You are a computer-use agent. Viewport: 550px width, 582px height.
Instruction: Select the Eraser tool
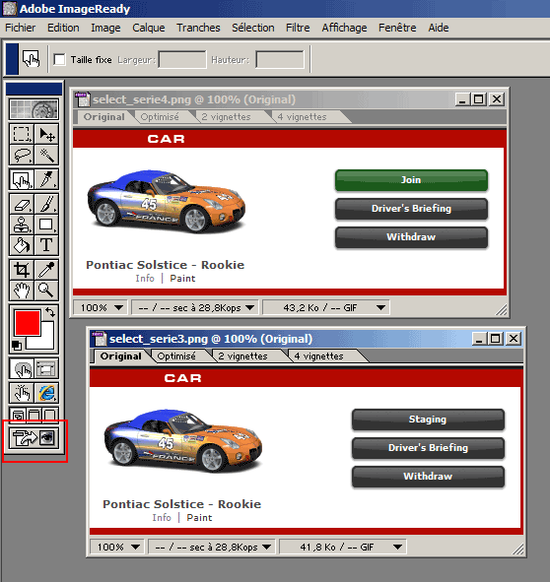click(21, 204)
